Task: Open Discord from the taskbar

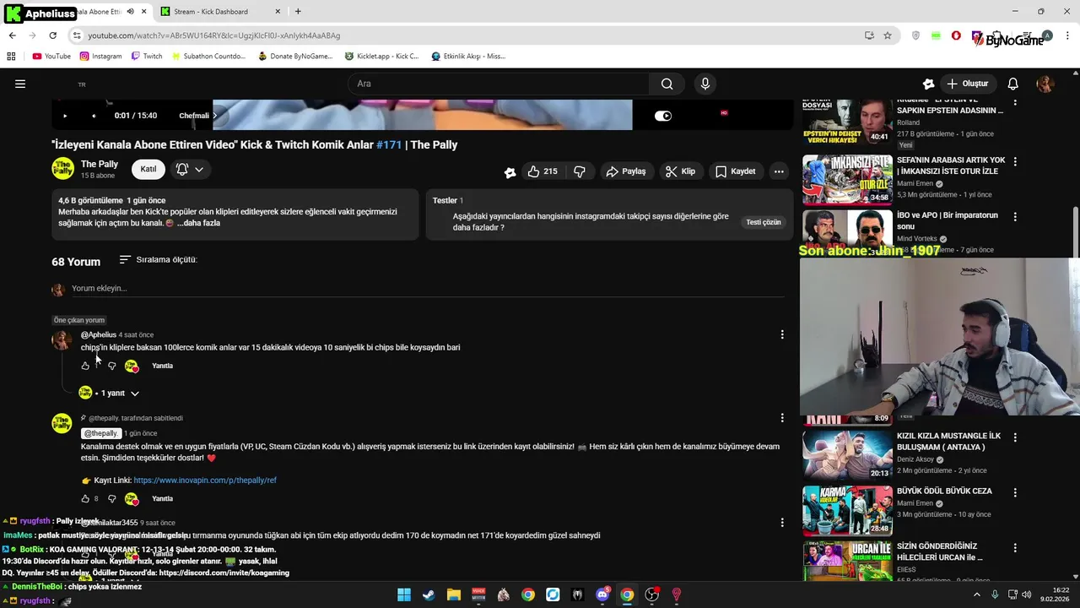Action: [x=602, y=594]
